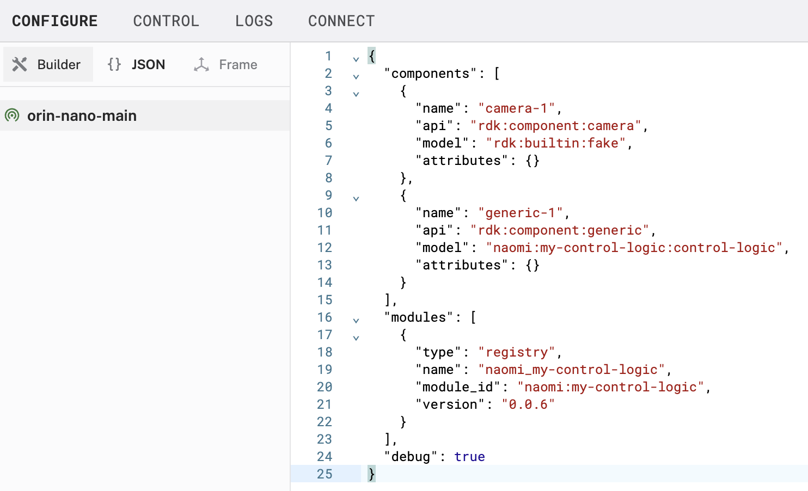Click the "naomi_my-control-logic" name value
The height and width of the screenshot is (491, 808).
click(x=572, y=370)
